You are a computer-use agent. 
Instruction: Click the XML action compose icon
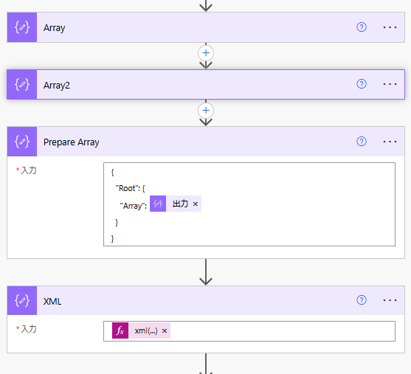(x=22, y=300)
